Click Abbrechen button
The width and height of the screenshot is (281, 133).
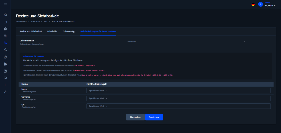[x=135, y=117]
